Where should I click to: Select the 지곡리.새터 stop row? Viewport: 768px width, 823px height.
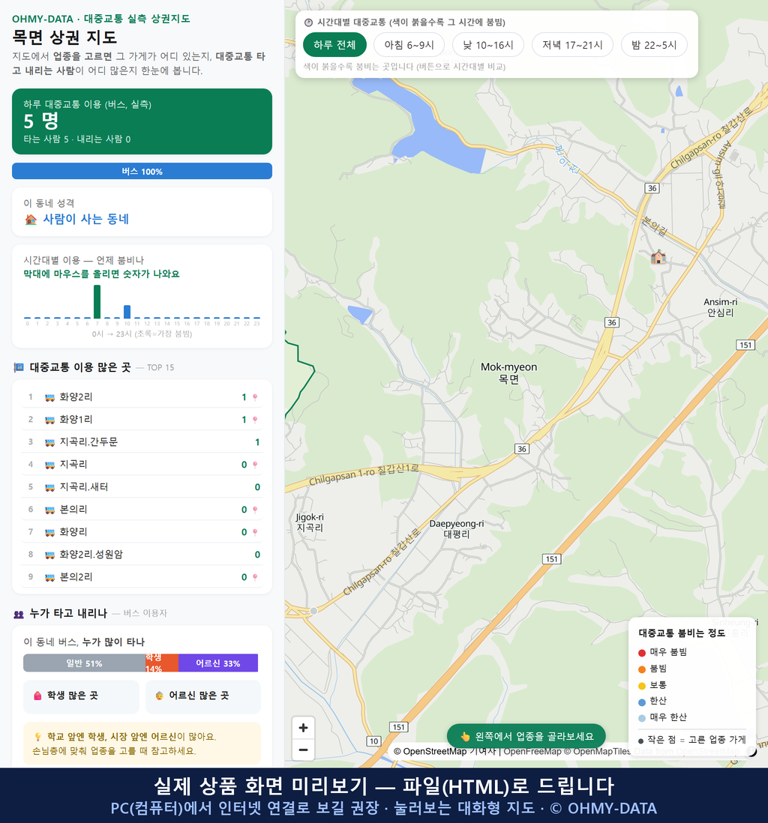click(x=142, y=488)
